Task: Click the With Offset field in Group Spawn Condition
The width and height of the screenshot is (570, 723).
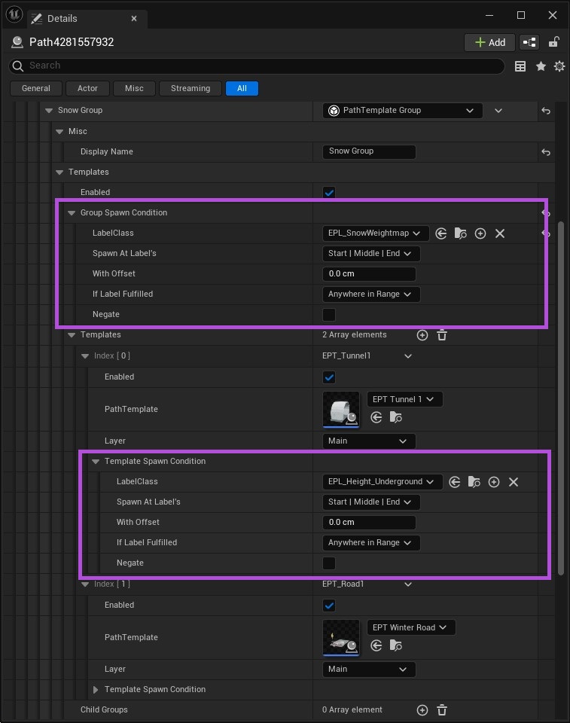Action: [369, 274]
